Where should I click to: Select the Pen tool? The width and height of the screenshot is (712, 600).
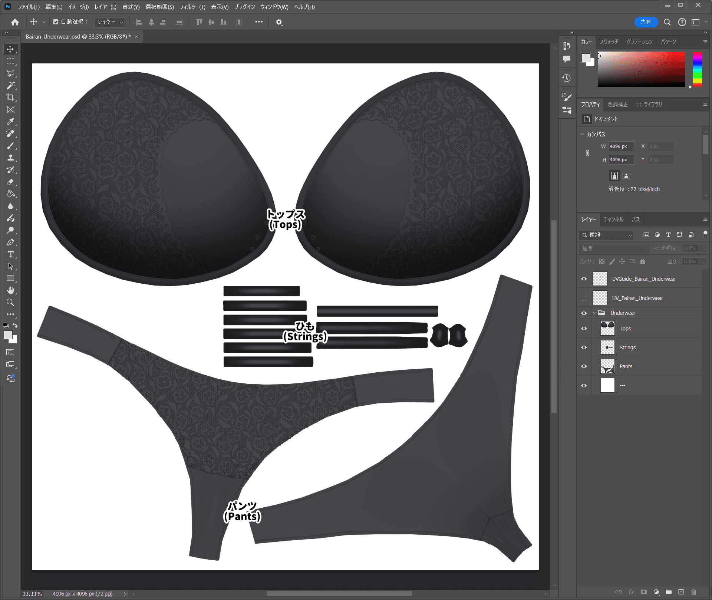(10, 243)
